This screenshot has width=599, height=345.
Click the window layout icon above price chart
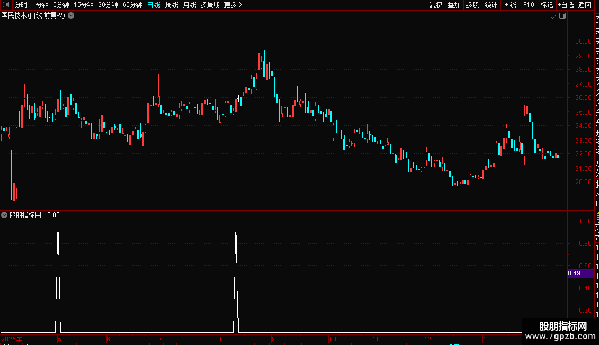[x=562, y=16]
